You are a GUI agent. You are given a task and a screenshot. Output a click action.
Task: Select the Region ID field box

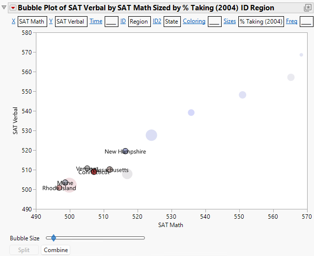(139, 22)
